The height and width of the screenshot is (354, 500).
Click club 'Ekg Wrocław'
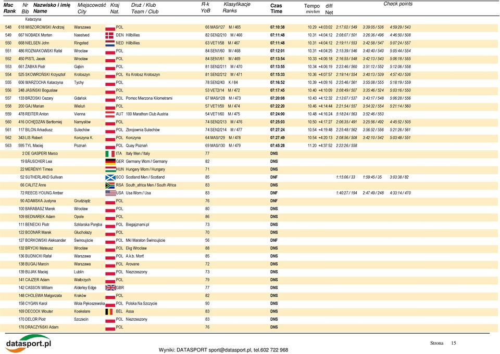[x=136, y=248]
